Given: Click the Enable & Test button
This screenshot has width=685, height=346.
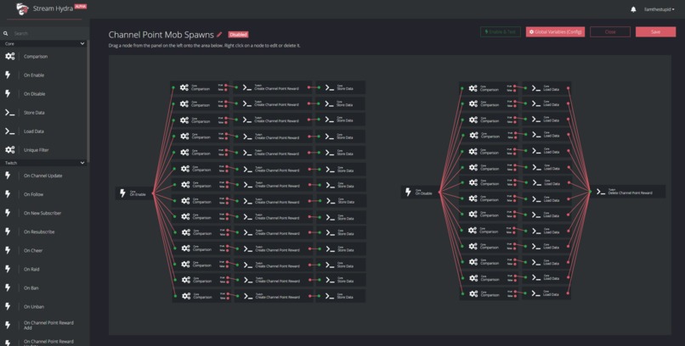Looking at the screenshot, I should [x=501, y=32].
